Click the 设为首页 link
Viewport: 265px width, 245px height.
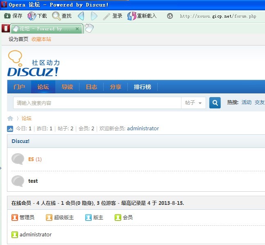pos(18,39)
